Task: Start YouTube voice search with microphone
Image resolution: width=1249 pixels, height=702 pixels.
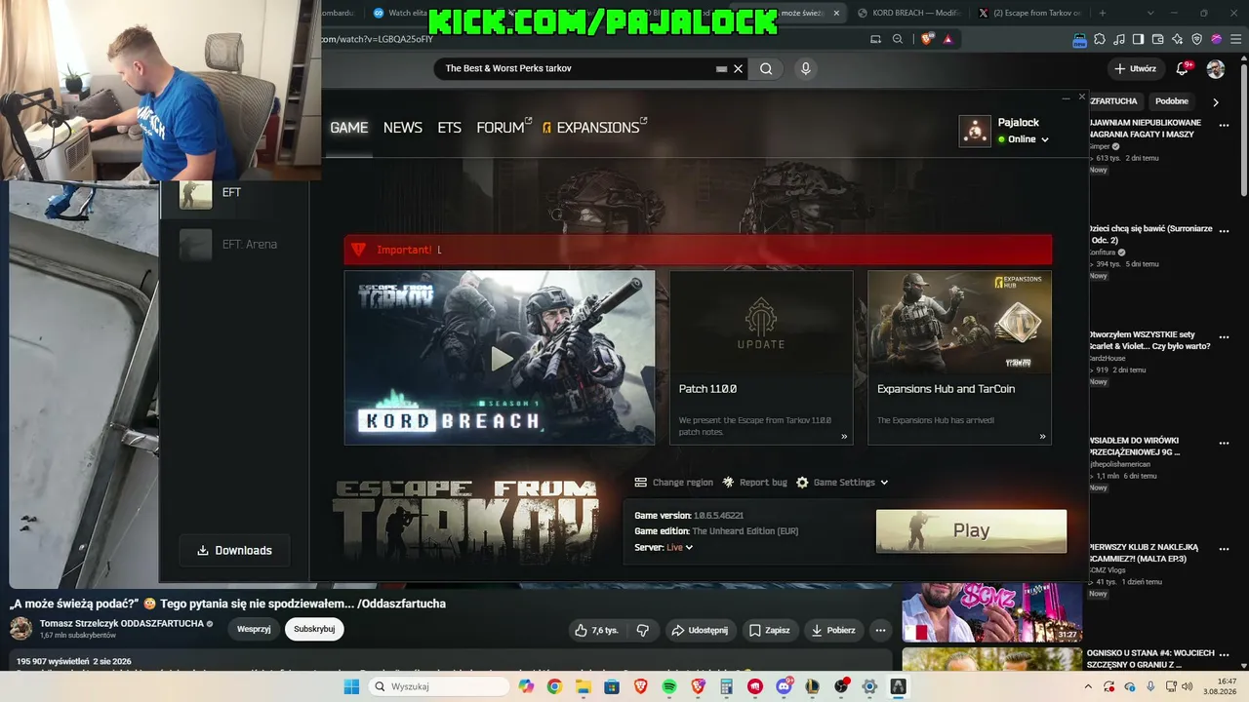Action: pyautogui.click(x=805, y=68)
